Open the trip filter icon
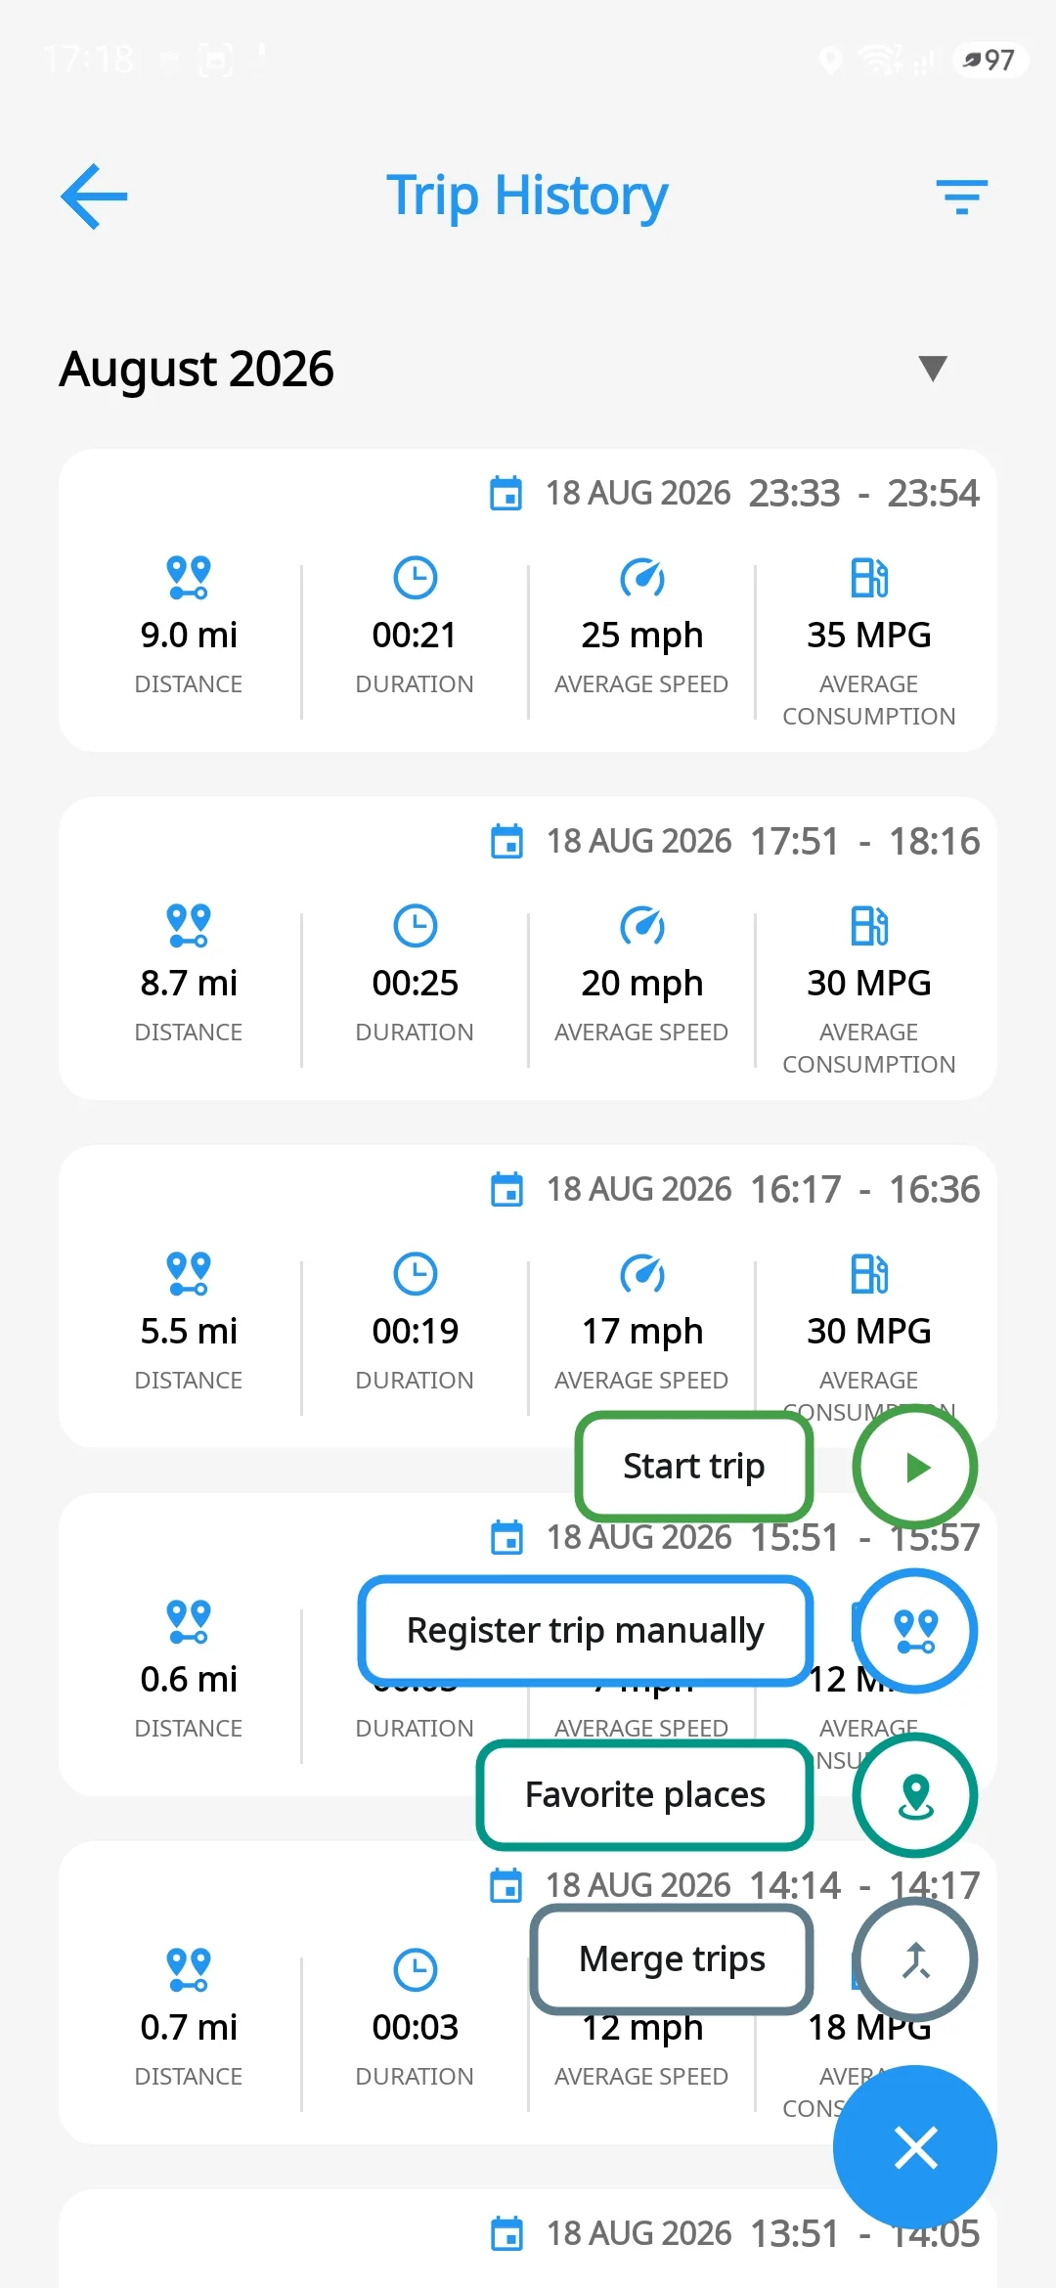 (x=962, y=197)
